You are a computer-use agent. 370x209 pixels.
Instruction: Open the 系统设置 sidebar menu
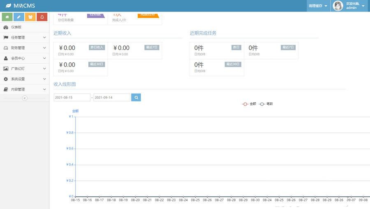coord(25,79)
